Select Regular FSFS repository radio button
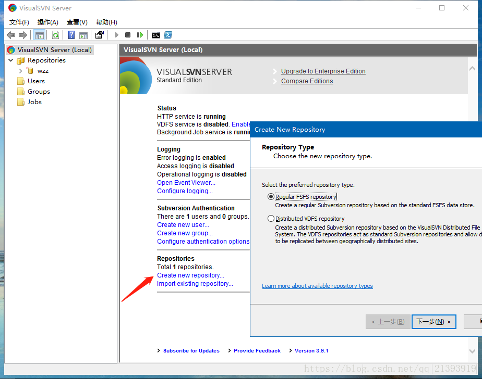 [x=271, y=196]
